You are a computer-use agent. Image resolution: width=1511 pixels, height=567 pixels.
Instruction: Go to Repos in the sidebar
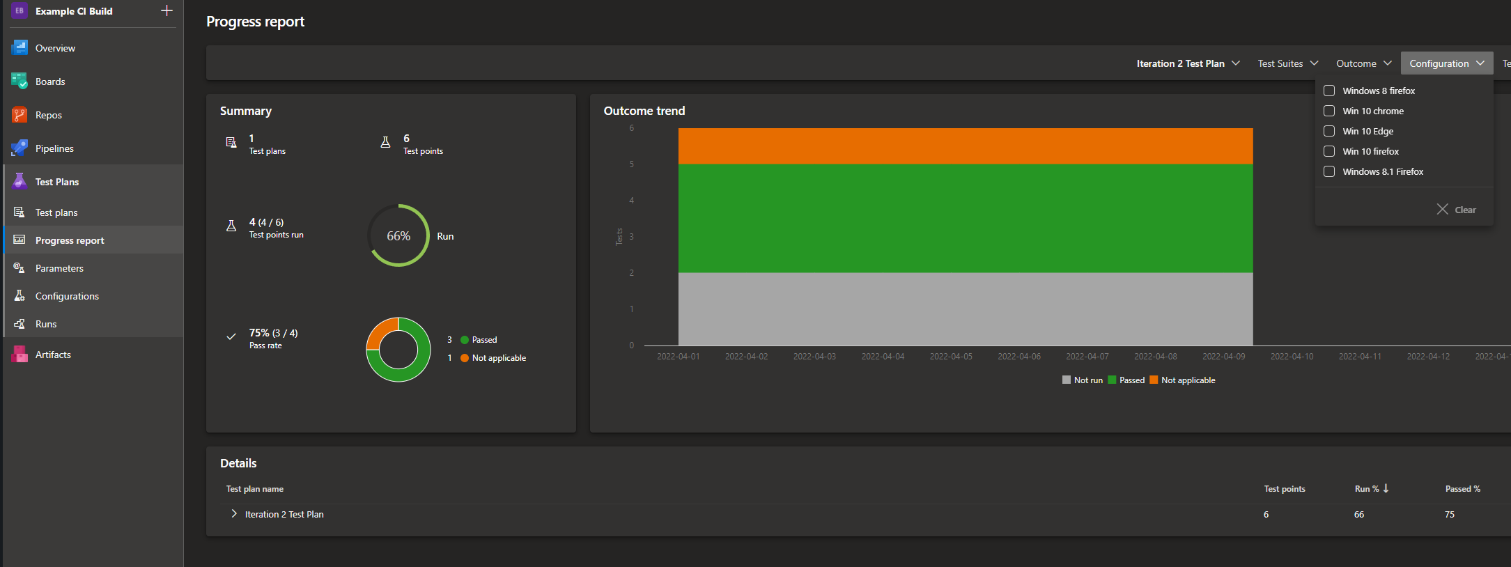49,115
